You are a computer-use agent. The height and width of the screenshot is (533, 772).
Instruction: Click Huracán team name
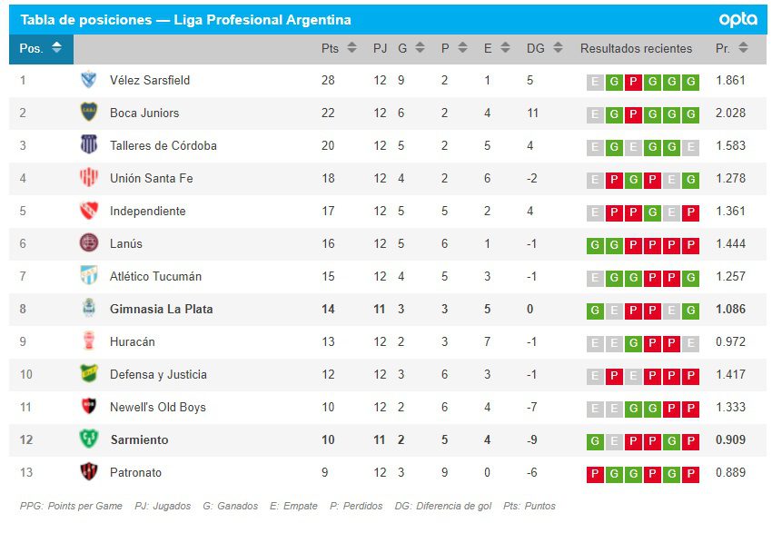click(x=132, y=341)
